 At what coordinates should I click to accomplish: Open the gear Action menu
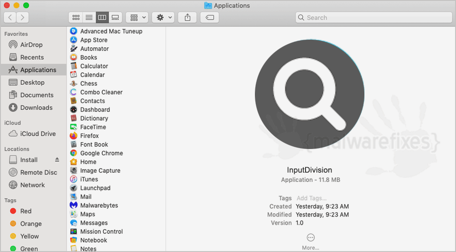[163, 17]
